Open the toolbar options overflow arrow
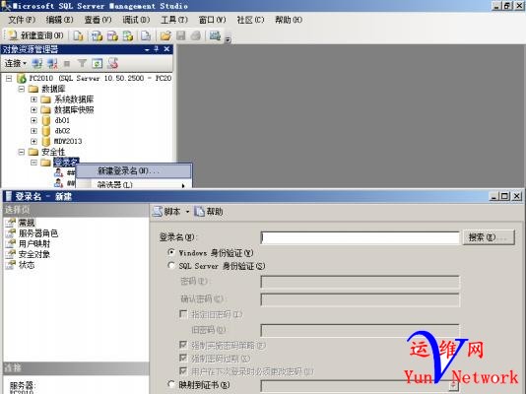Viewport: 526px width, 394px height. pos(228,39)
